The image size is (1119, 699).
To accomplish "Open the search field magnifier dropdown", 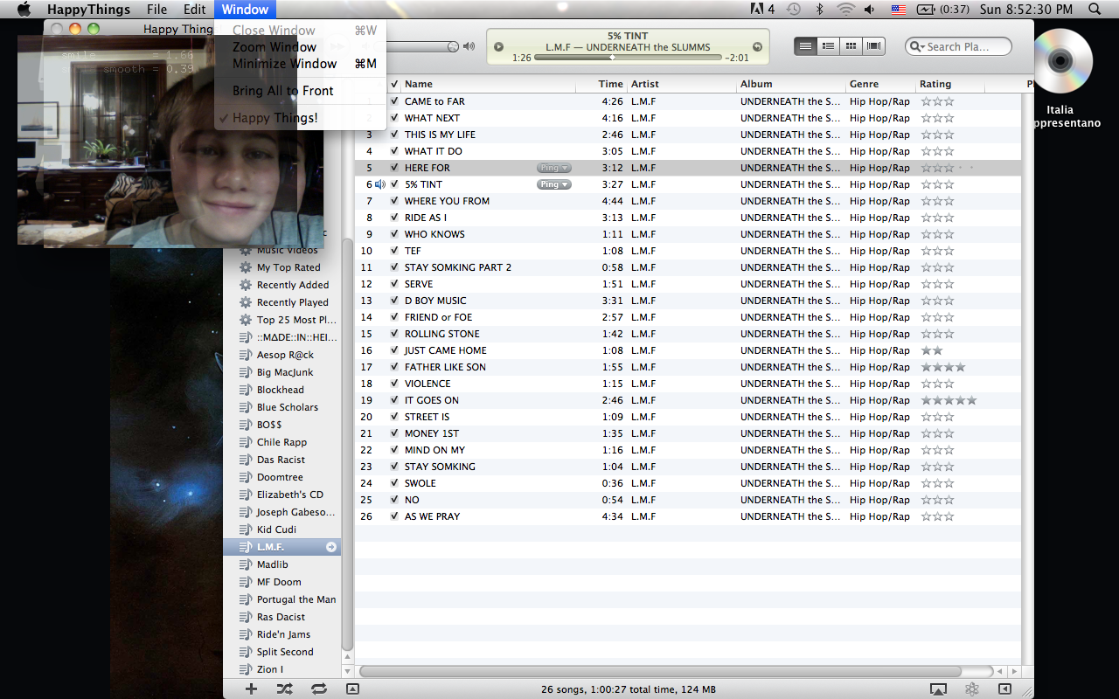I will pyautogui.click(x=917, y=46).
